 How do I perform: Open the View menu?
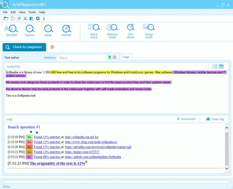pos(22,12)
